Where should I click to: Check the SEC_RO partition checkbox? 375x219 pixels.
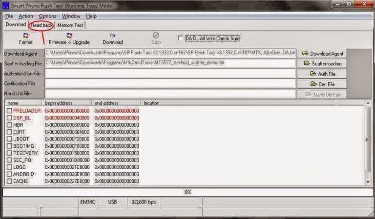[9, 160]
